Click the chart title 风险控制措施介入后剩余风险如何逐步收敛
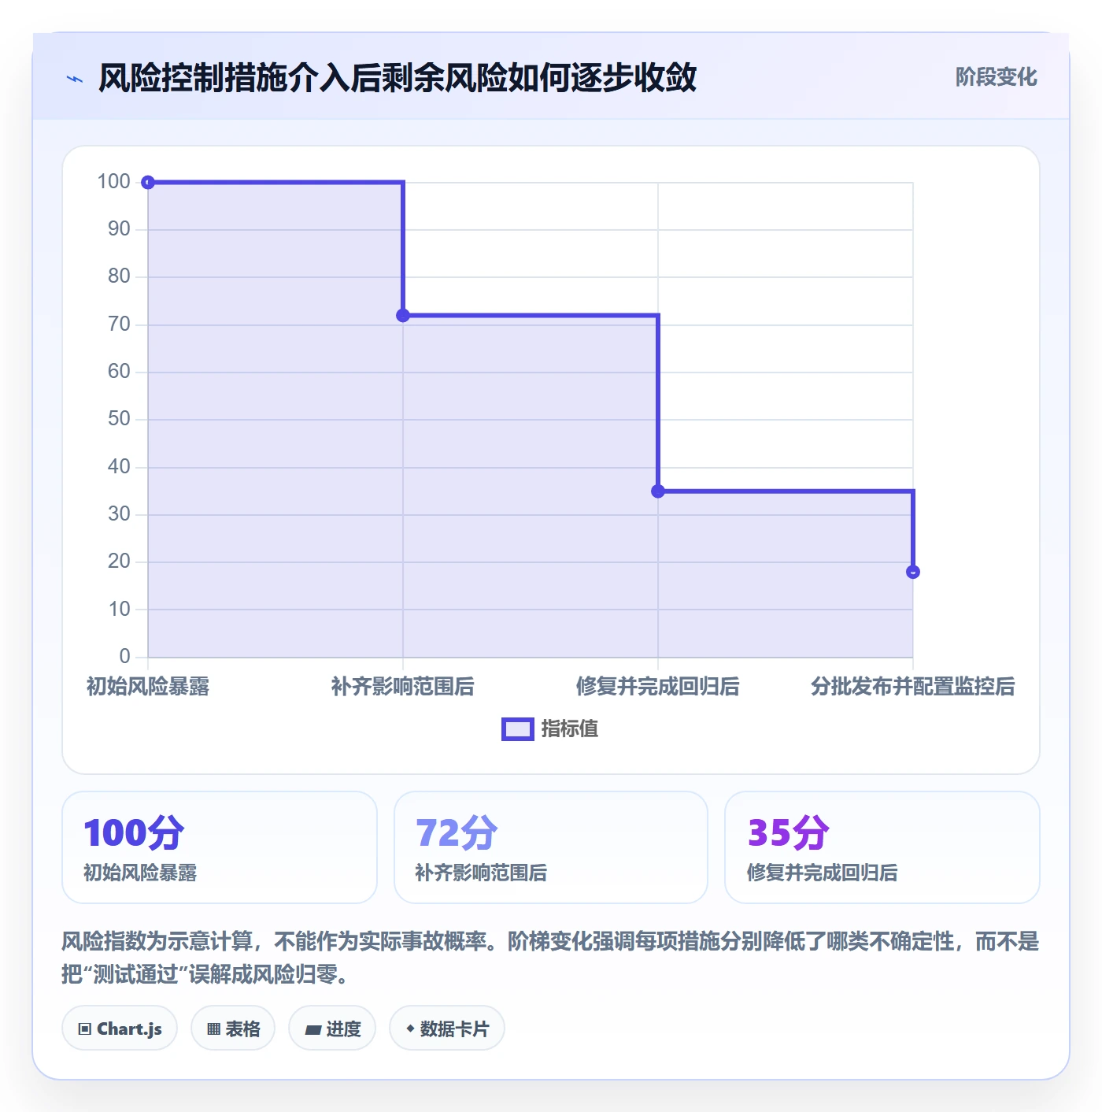Screen dimensions: 1102x1112 398,78
